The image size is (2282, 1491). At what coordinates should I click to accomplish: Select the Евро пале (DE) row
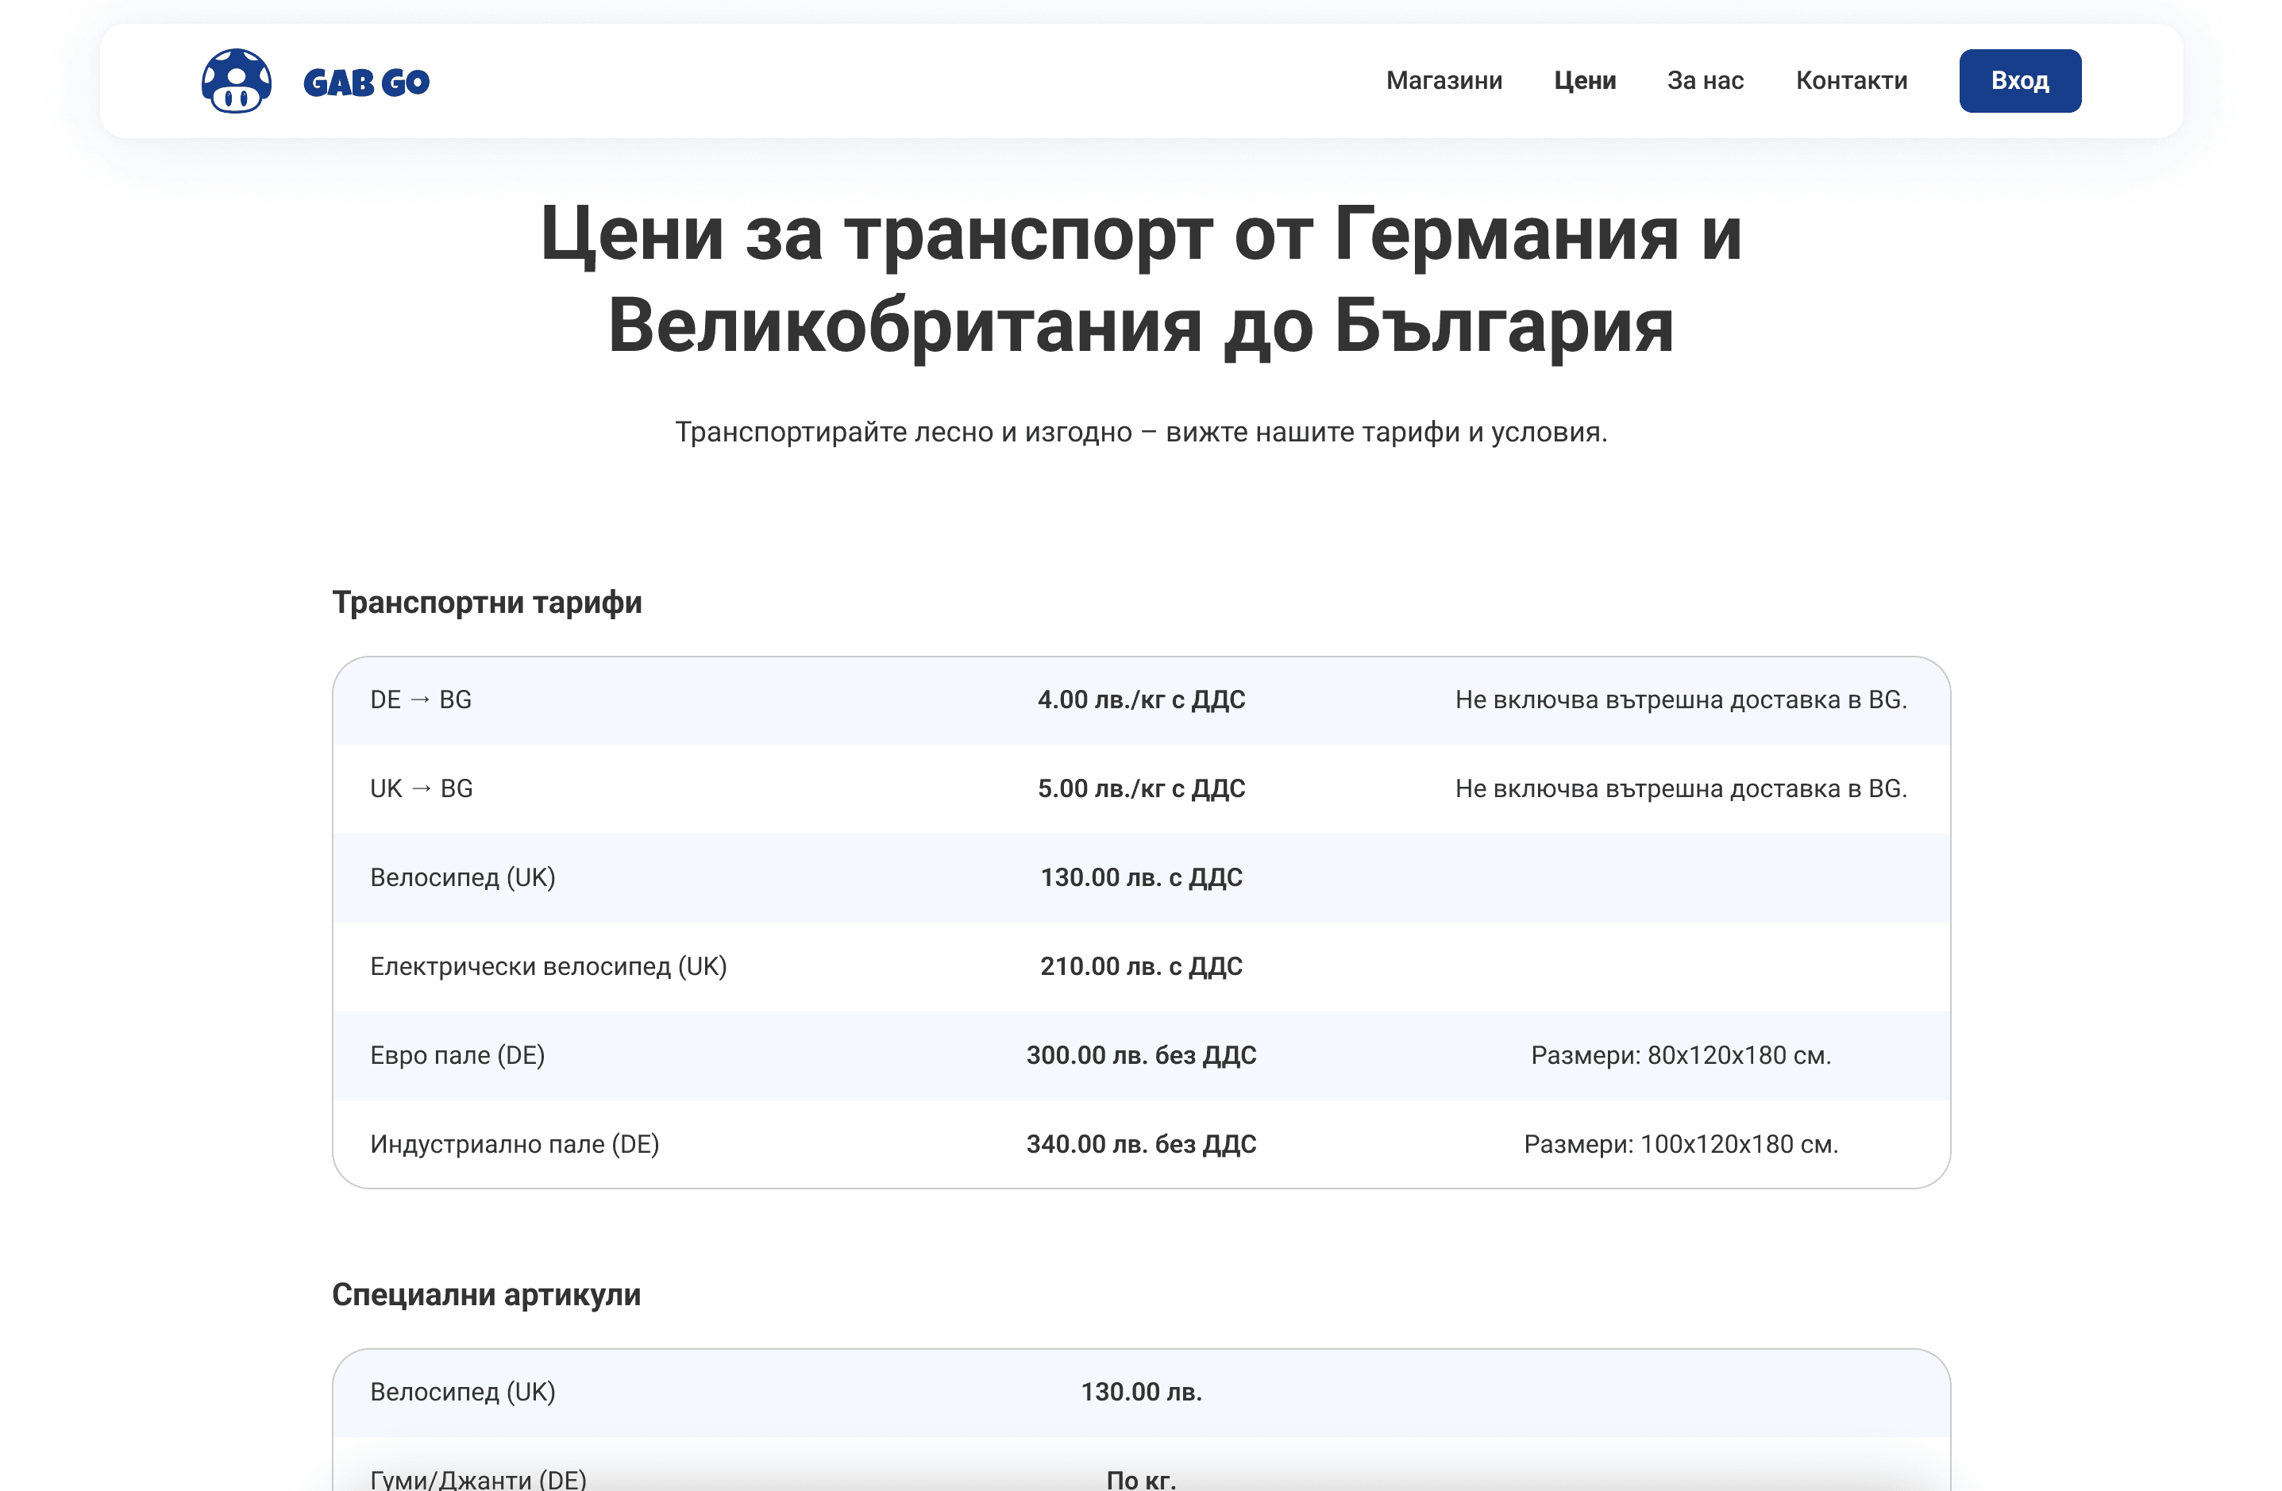point(457,1054)
